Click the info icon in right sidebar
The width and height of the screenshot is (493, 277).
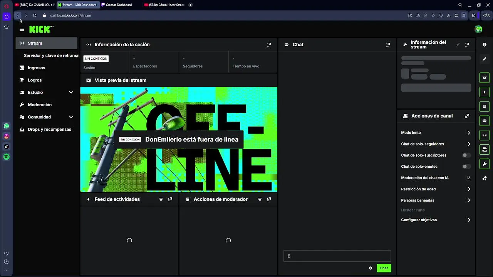(485, 45)
